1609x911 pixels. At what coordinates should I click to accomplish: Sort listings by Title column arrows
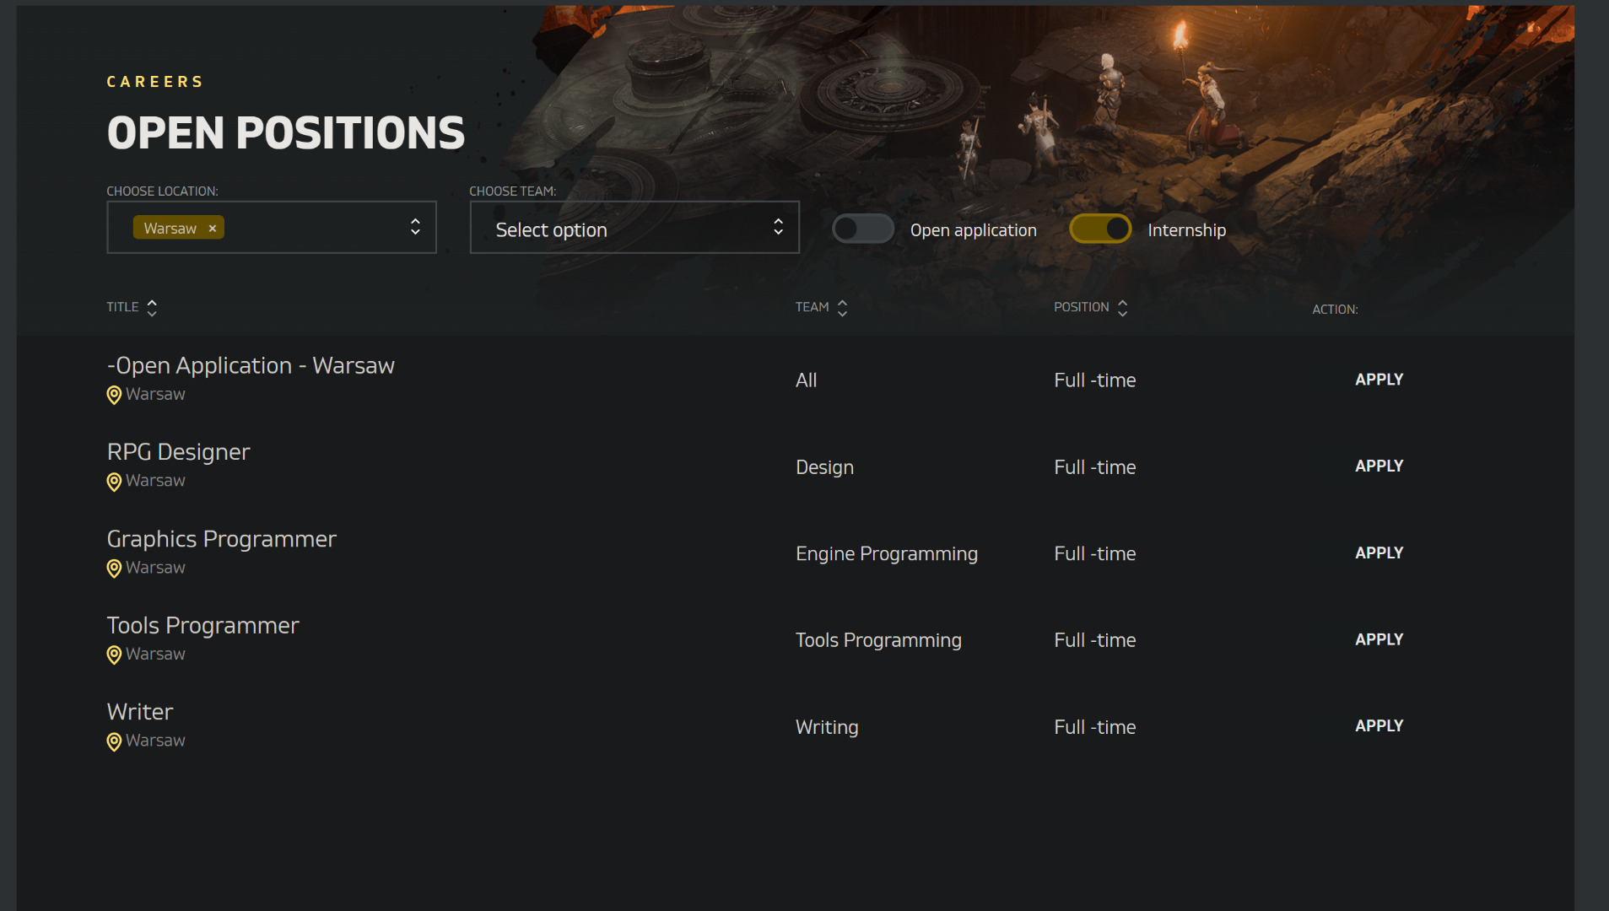[x=152, y=308]
